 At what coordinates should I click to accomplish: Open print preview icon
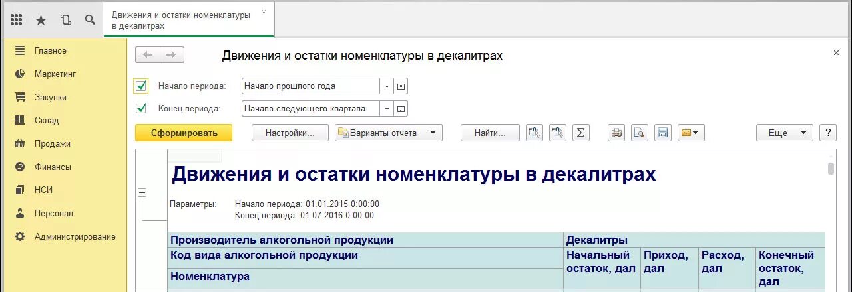pyautogui.click(x=639, y=133)
